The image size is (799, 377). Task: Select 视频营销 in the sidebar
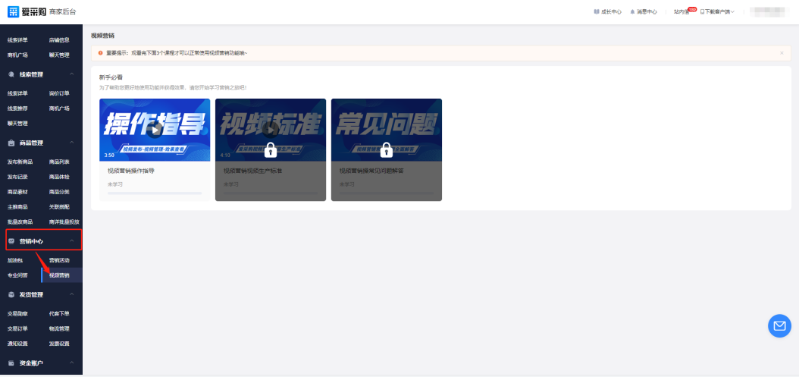click(59, 275)
